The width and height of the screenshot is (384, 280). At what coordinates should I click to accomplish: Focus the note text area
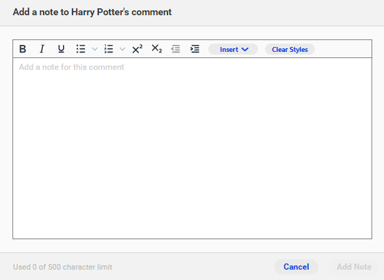[192, 148]
